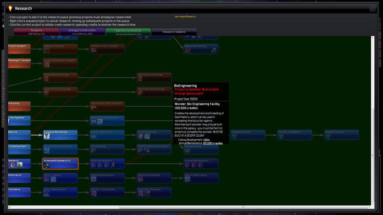Select the Governance project node
The width and height of the screenshot is (383, 215).
[19, 178]
